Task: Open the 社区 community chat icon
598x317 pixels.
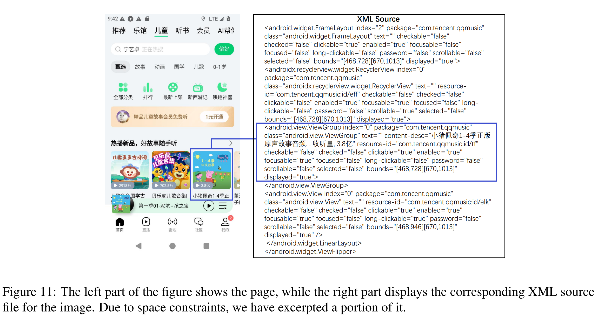Action: click(x=199, y=222)
